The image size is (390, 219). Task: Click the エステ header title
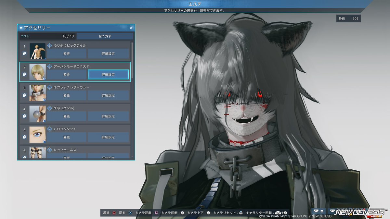195,4
